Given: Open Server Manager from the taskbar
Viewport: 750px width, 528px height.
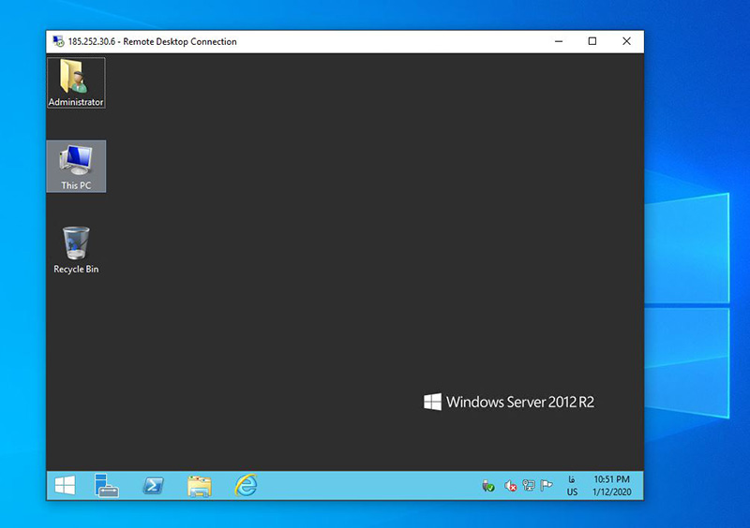Looking at the screenshot, I should coord(106,486).
